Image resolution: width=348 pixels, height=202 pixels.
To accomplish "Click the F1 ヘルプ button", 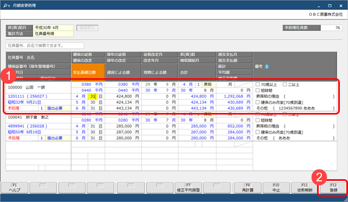I will (x=15, y=188).
